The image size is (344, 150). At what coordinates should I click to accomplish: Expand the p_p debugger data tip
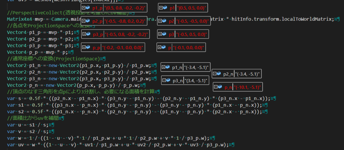coord(84,47)
